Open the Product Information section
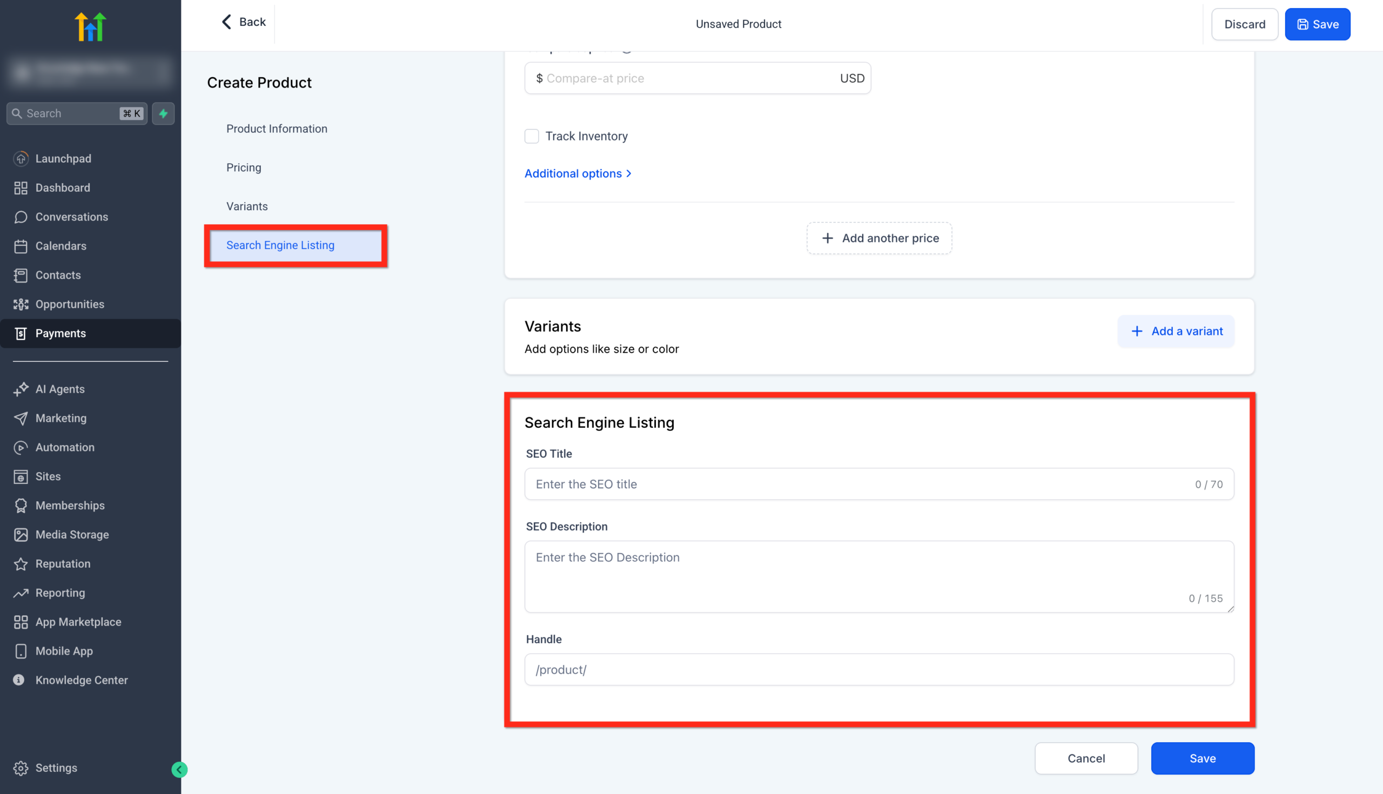 (277, 128)
